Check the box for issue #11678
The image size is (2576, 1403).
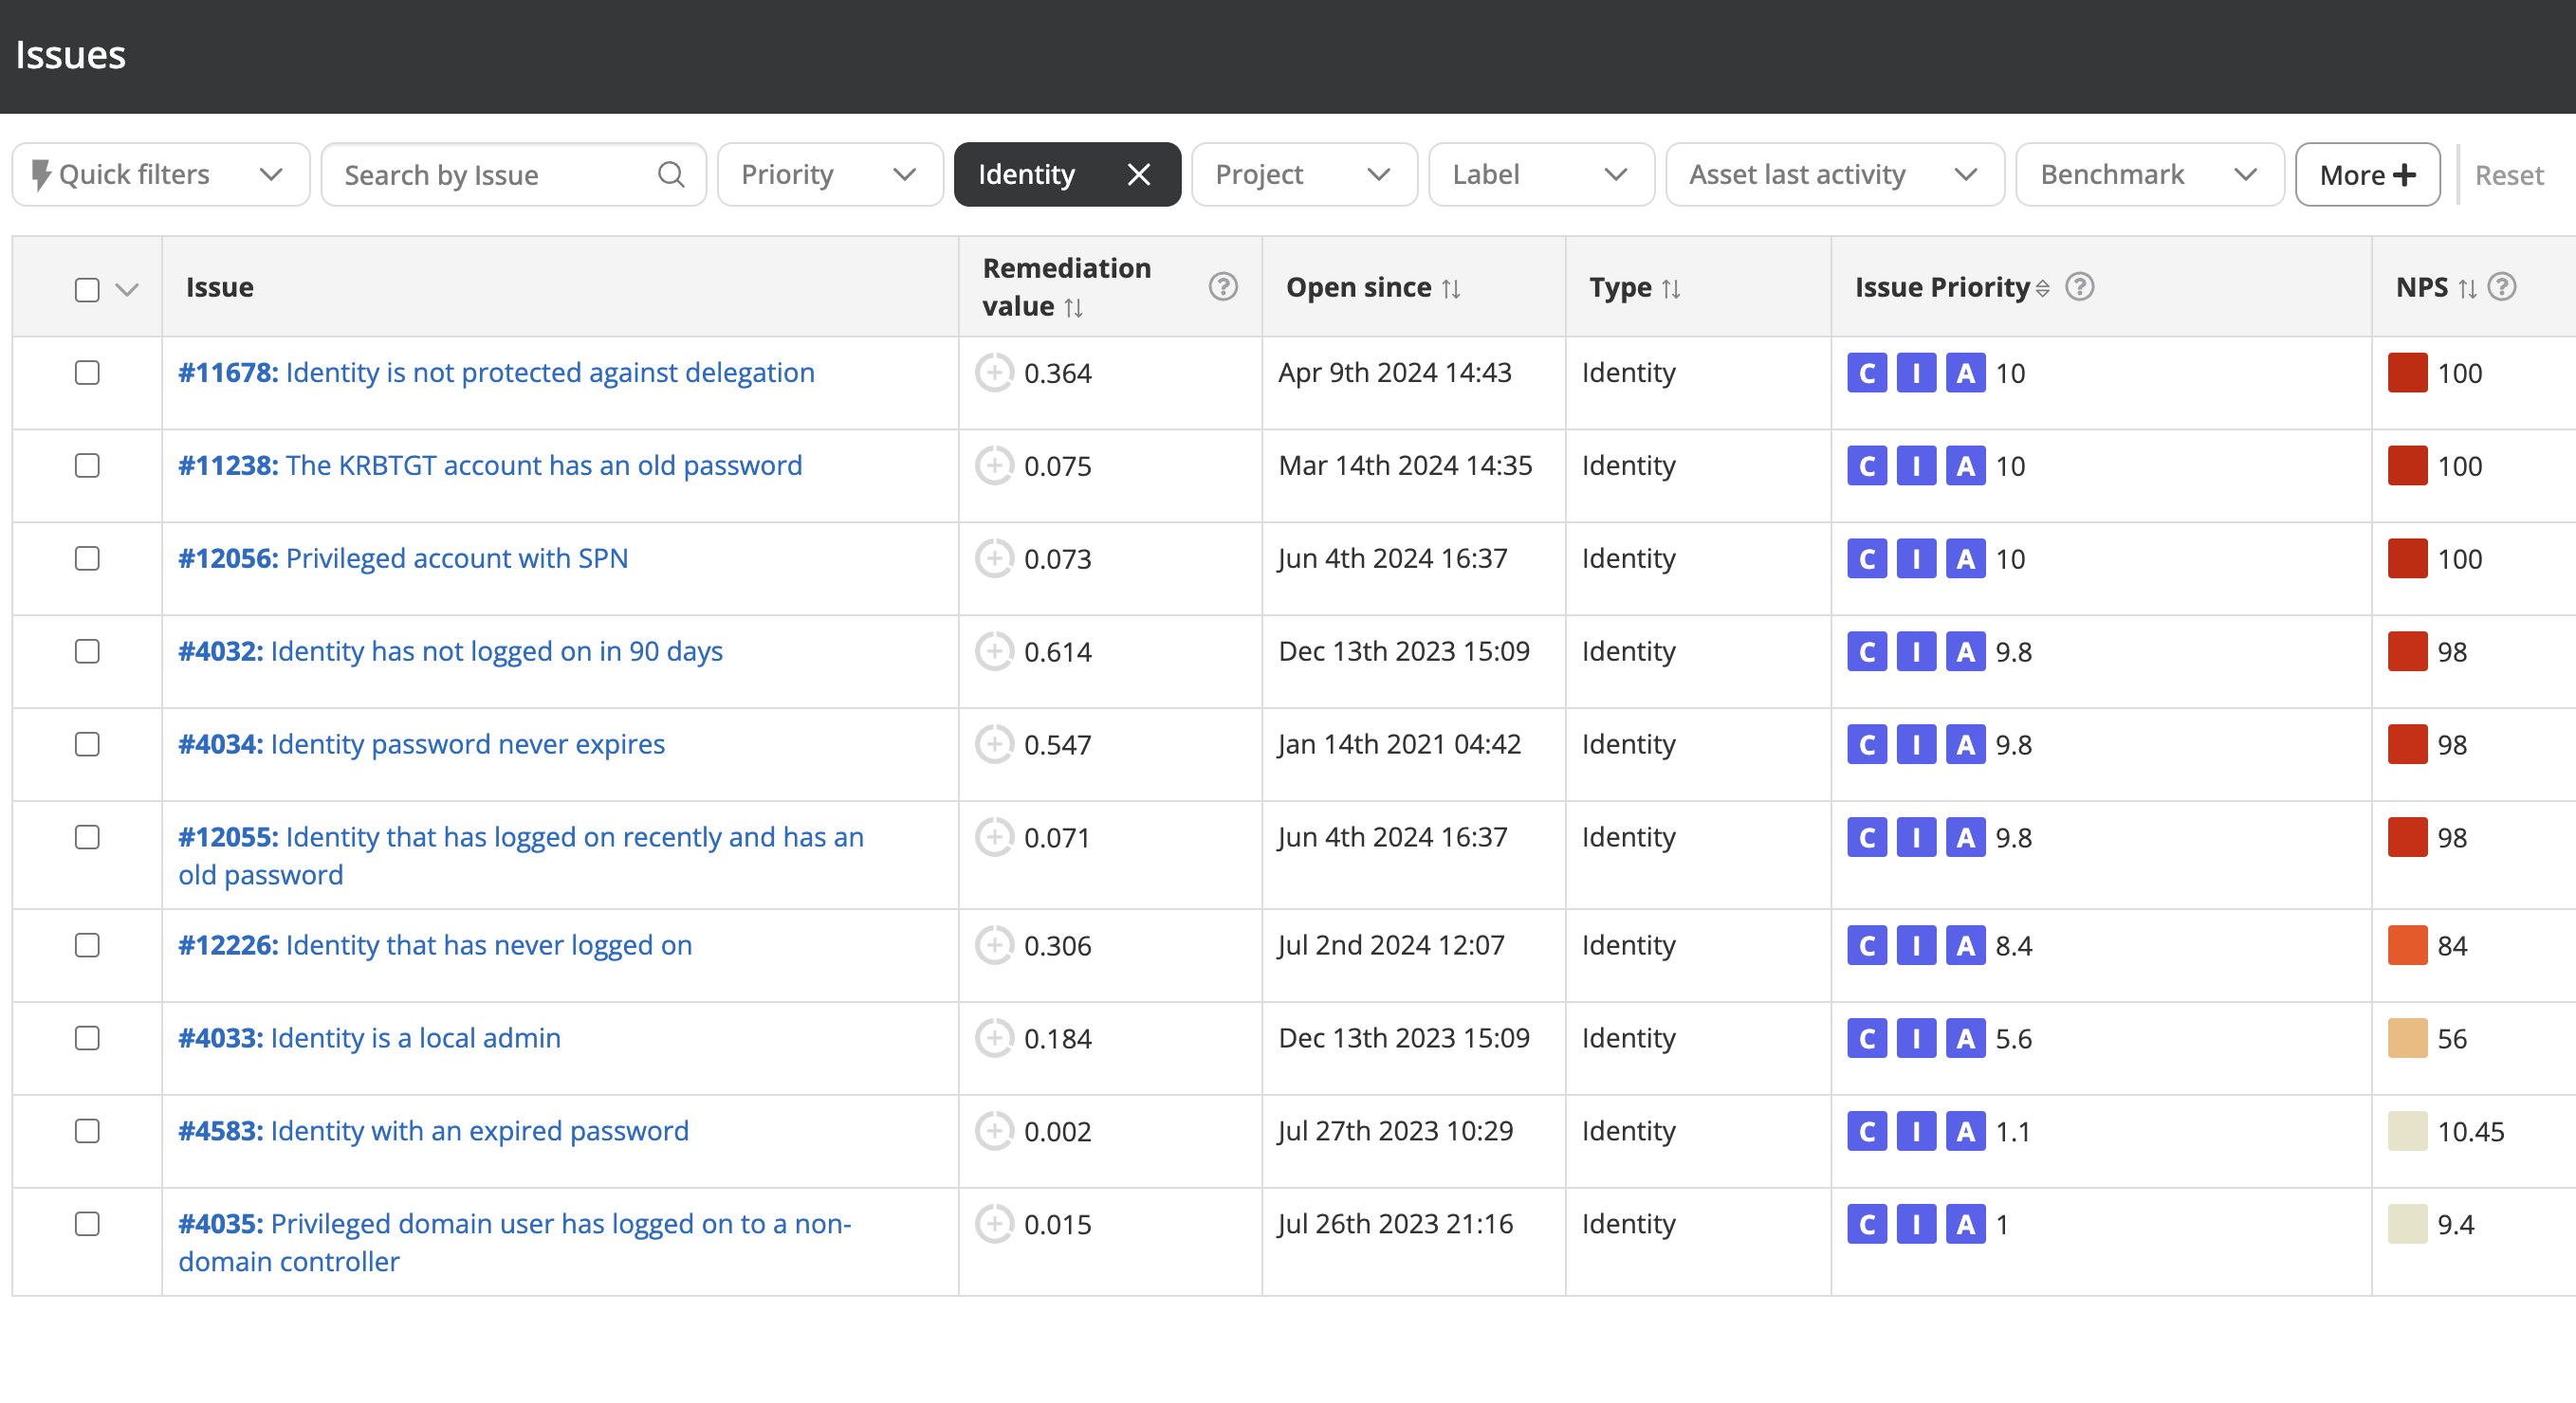pos(87,373)
